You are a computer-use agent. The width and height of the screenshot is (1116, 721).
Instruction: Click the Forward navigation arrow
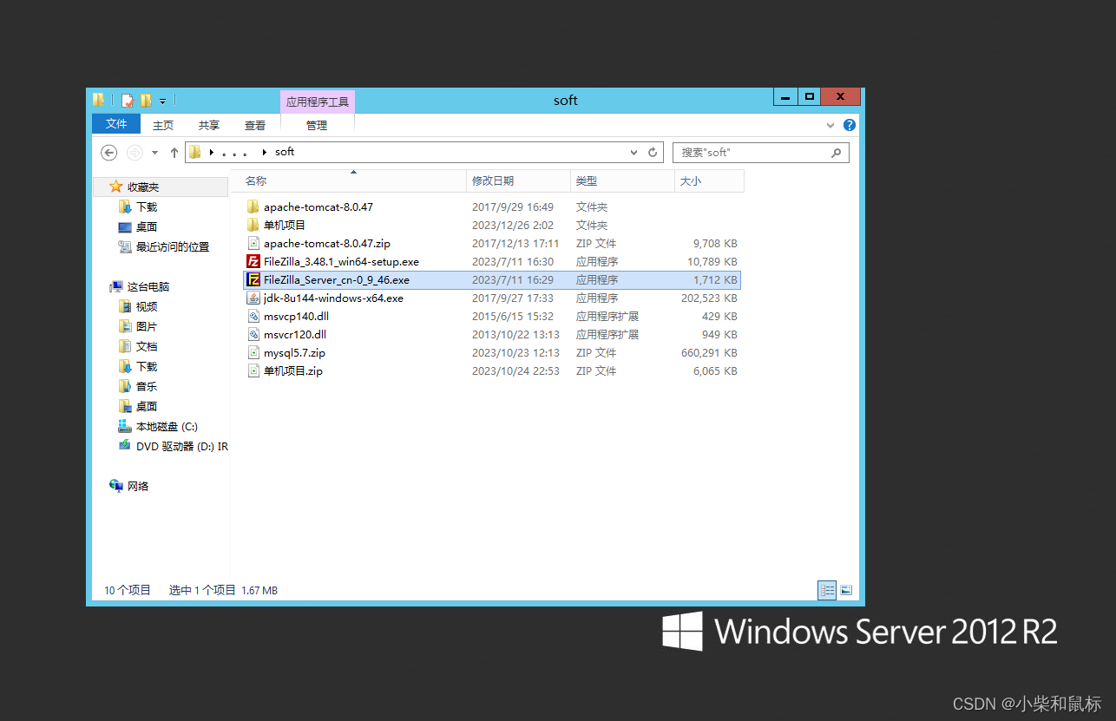pyautogui.click(x=135, y=153)
